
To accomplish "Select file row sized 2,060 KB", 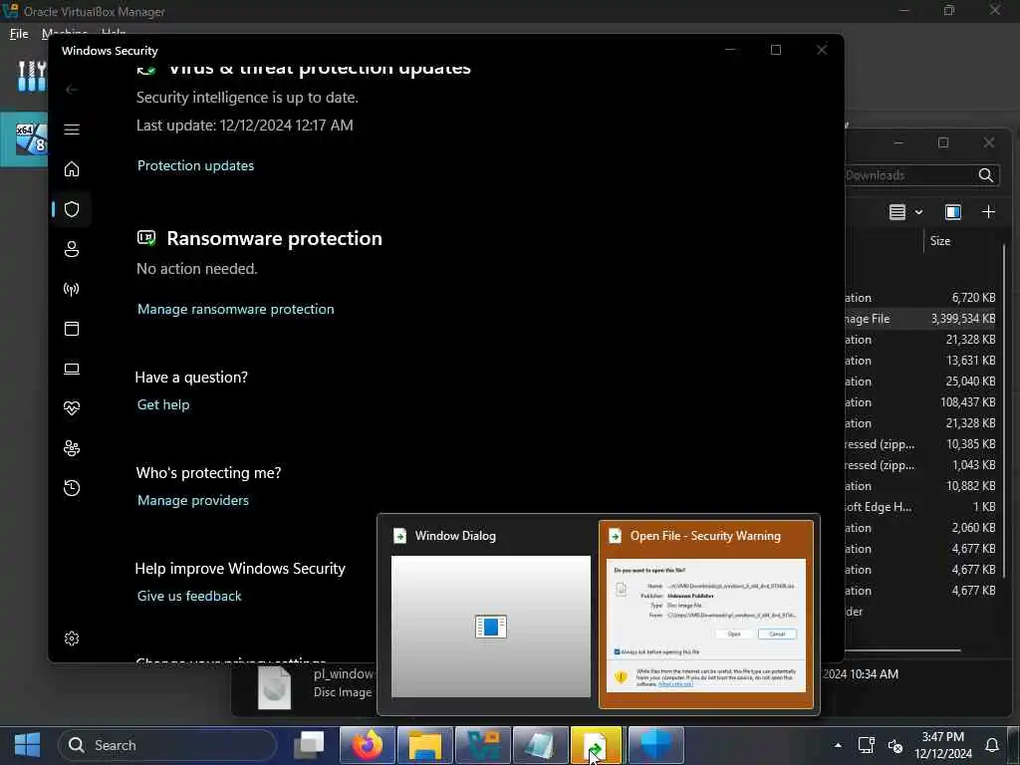I will tap(921, 528).
